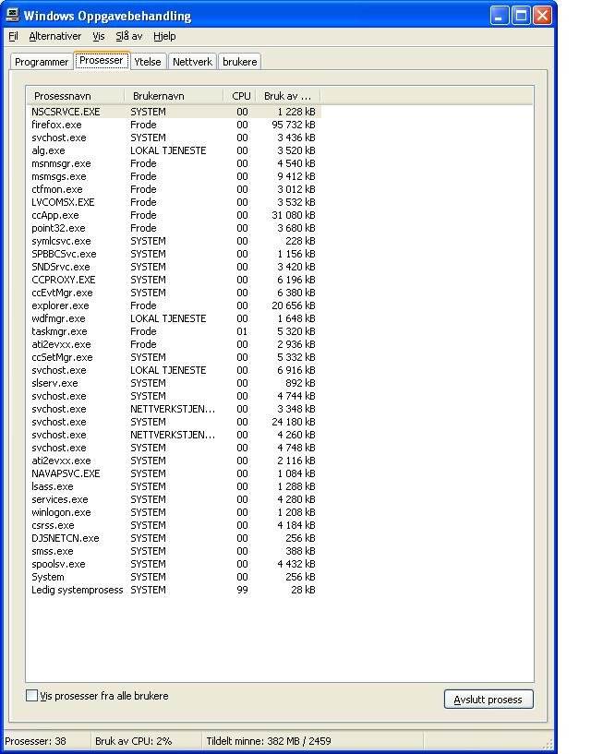Image resolution: width=591 pixels, height=754 pixels.
Task: Select the wdfmgr.exe process
Action: 174,318
